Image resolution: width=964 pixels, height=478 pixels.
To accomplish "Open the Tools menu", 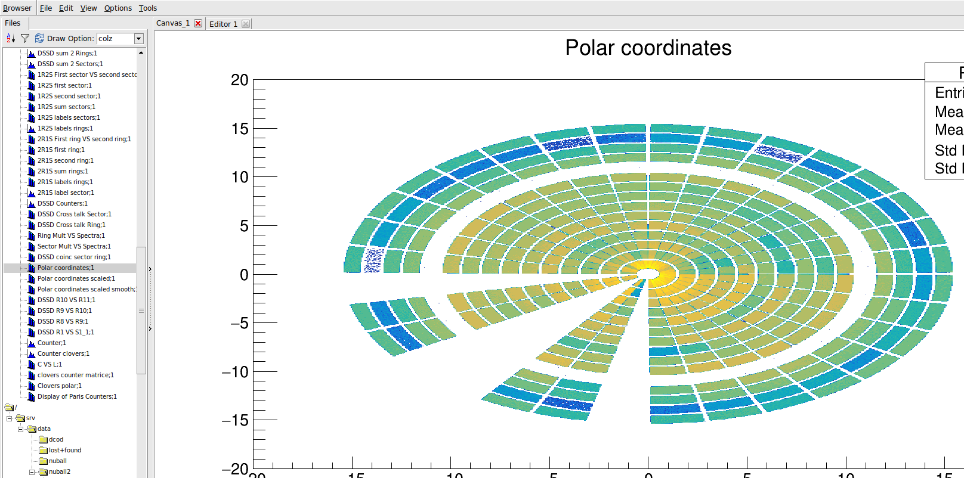I will point(147,8).
